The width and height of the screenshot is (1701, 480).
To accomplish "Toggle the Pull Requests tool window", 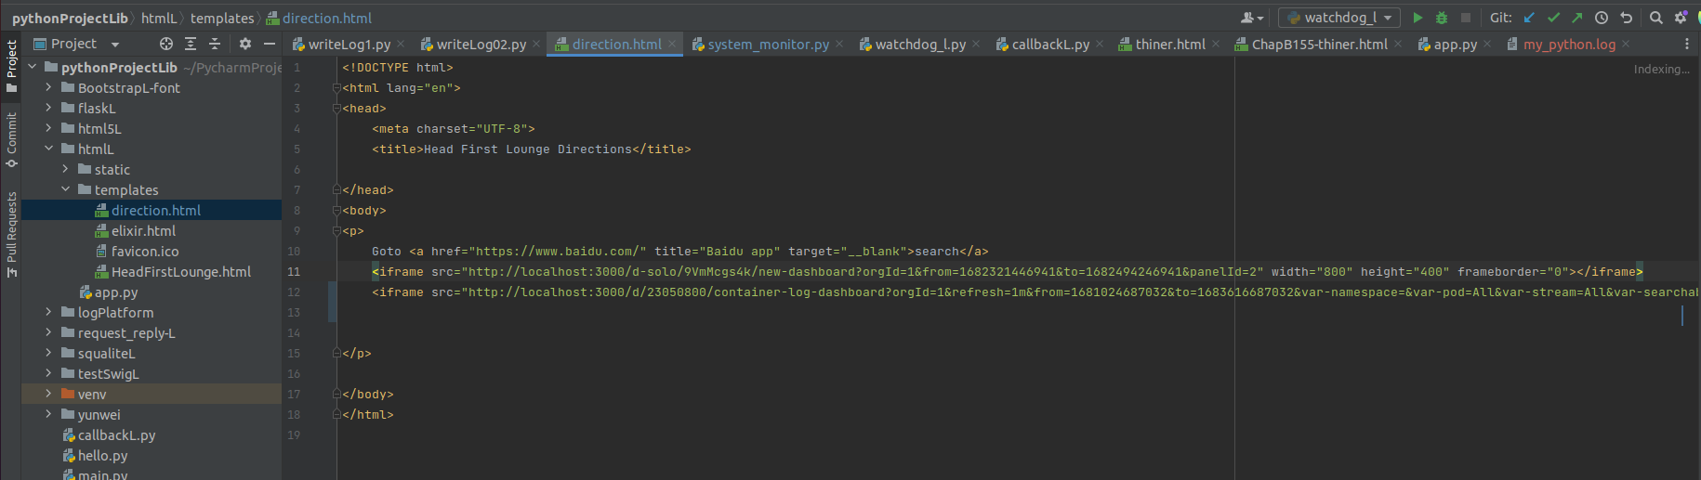I will (x=11, y=235).
